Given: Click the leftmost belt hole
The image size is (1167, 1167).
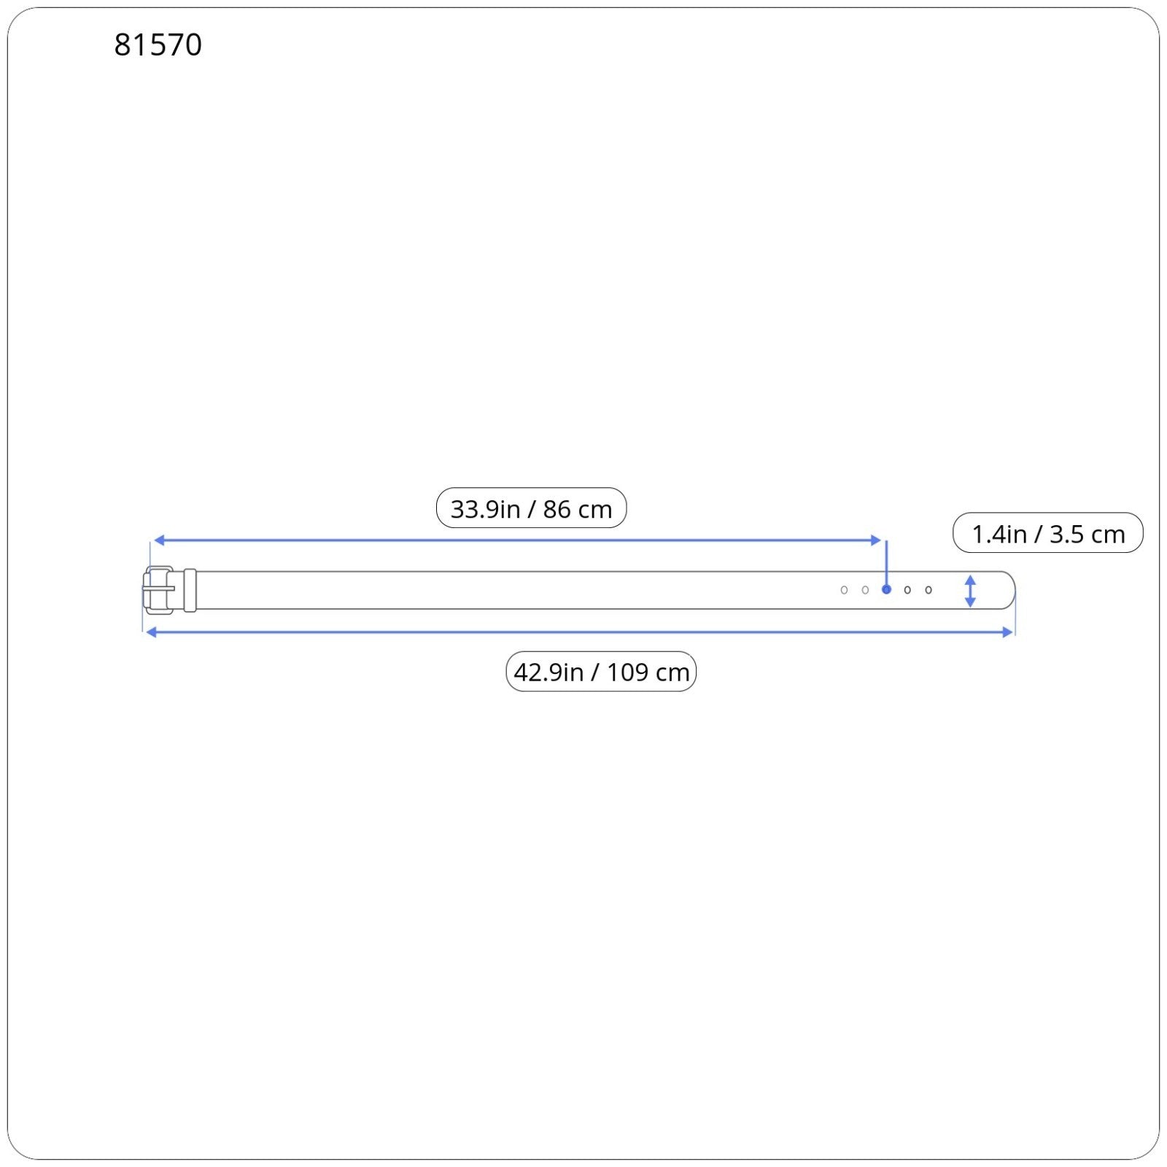Looking at the screenshot, I should [x=844, y=590].
